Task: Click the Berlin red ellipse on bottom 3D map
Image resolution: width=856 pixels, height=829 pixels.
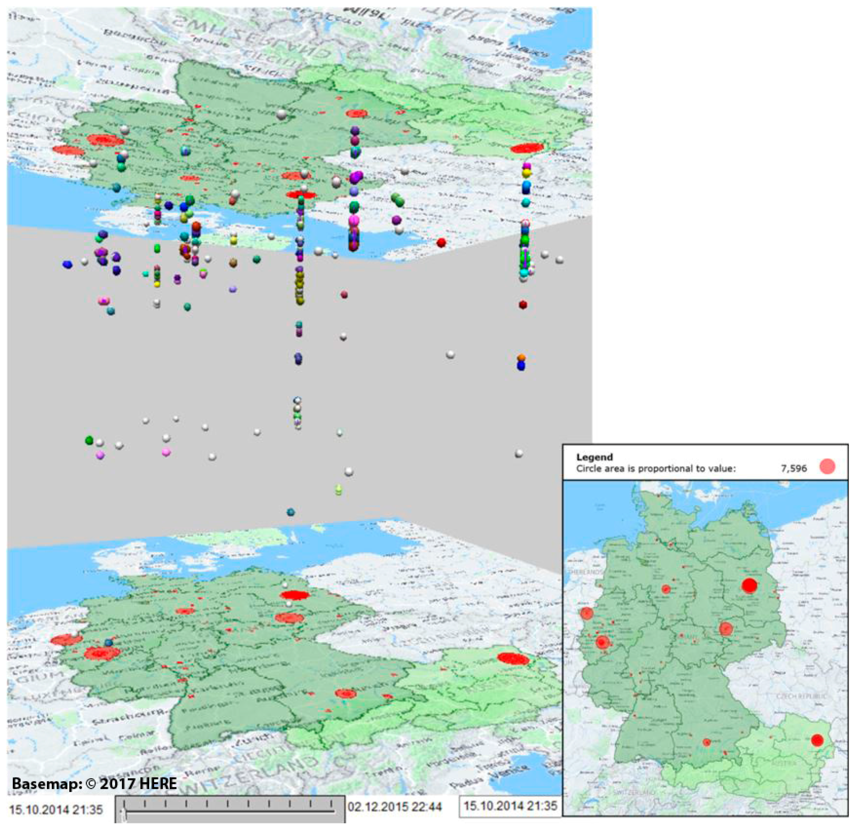Action: tap(295, 595)
